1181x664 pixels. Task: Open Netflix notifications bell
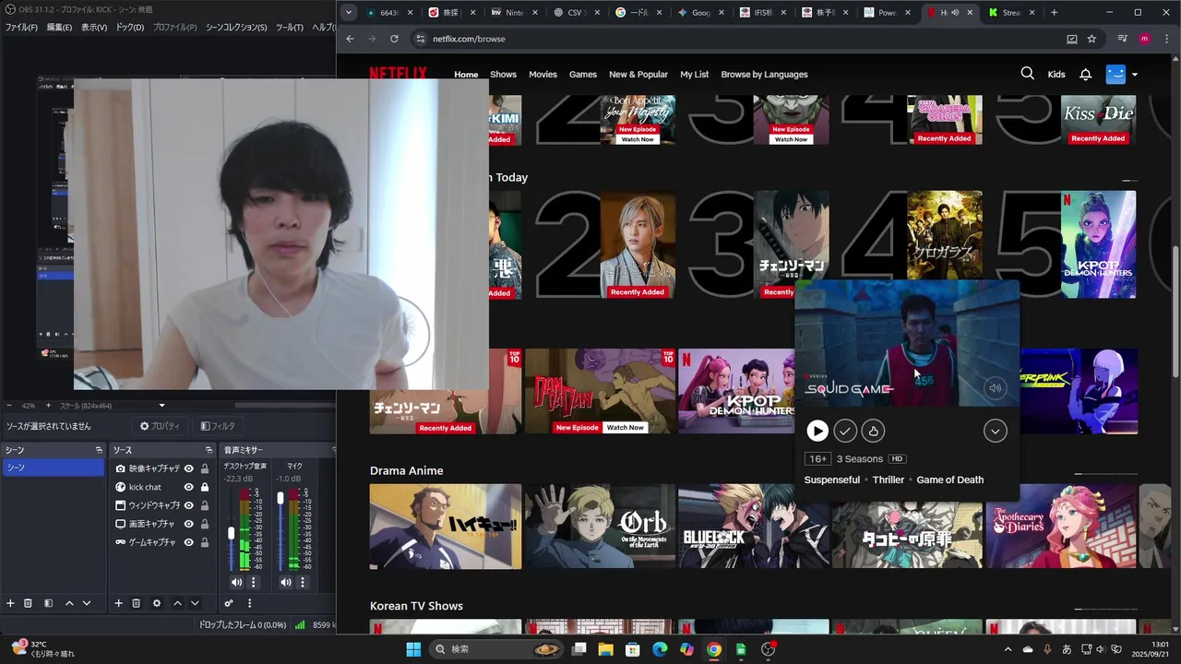(1086, 75)
